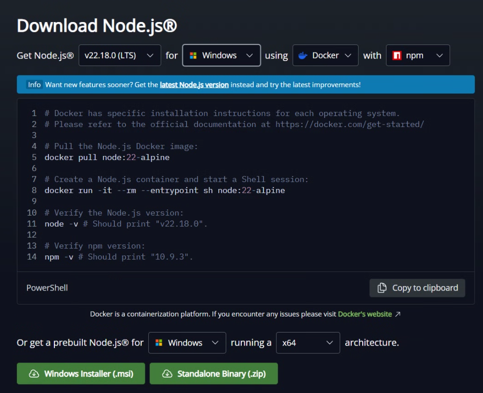Image resolution: width=483 pixels, height=393 pixels.
Task: Click the "# Verify the Node.js version:" comment
Action: click(x=114, y=213)
